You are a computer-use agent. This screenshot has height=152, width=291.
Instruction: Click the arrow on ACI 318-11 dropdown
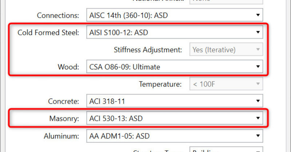[x=258, y=101]
